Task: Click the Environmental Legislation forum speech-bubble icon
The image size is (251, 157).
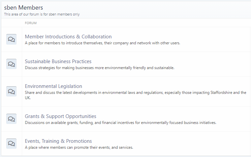Action: coord(11,92)
